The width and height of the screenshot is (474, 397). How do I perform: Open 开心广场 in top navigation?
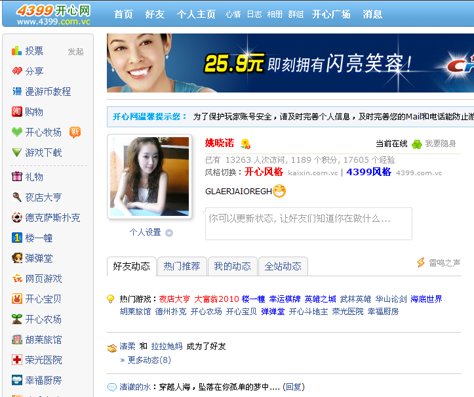tap(331, 14)
